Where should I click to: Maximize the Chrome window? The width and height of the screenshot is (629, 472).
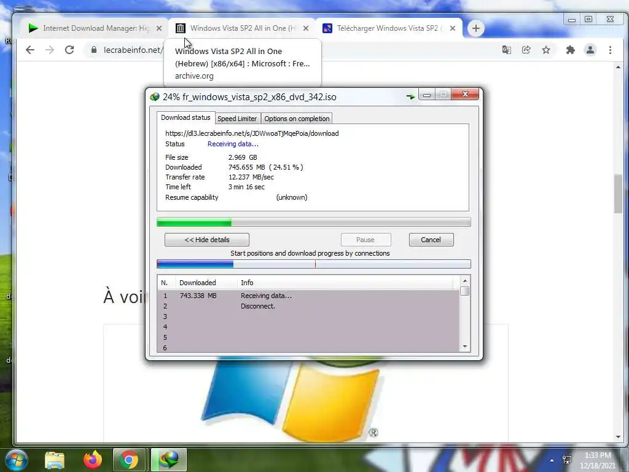click(x=588, y=19)
